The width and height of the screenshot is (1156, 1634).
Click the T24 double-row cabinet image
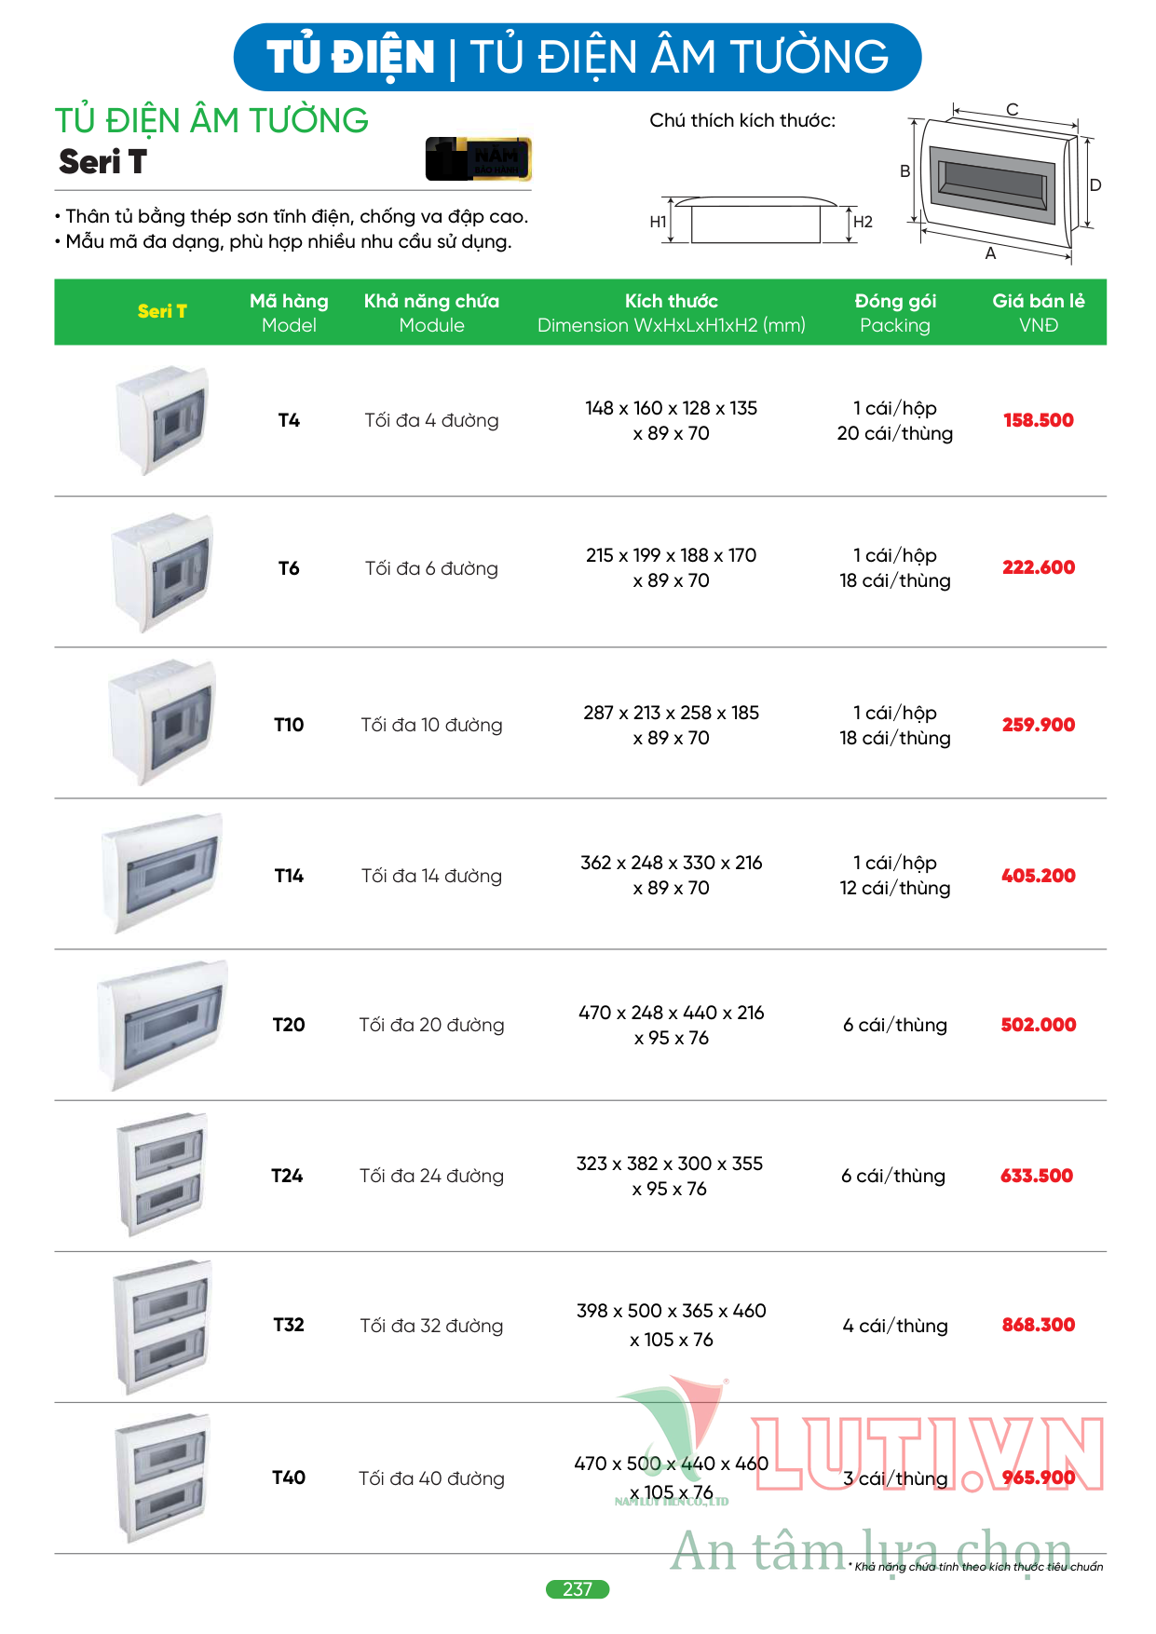coord(162,1175)
